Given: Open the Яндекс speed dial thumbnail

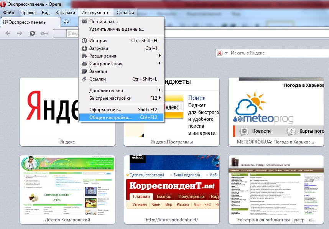Looking at the screenshot, I should click(x=67, y=112).
